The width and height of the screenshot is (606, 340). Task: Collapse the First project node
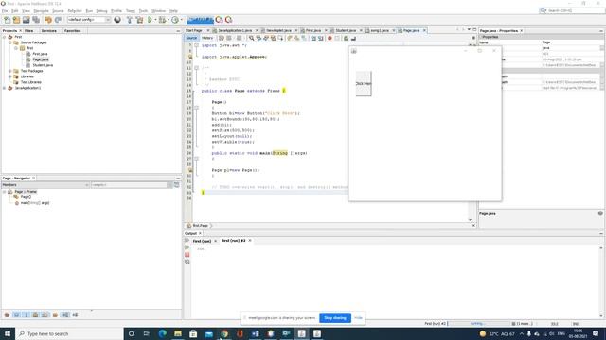(x=4, y=37)
